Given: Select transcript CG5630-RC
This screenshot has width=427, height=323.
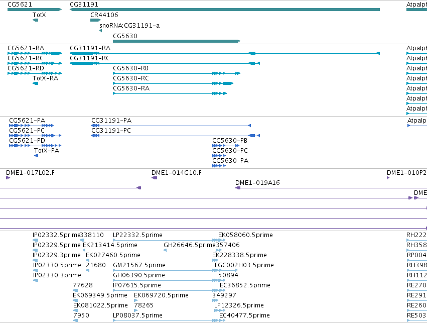Looking at the screenshot, I should click(x=131, y=78).
